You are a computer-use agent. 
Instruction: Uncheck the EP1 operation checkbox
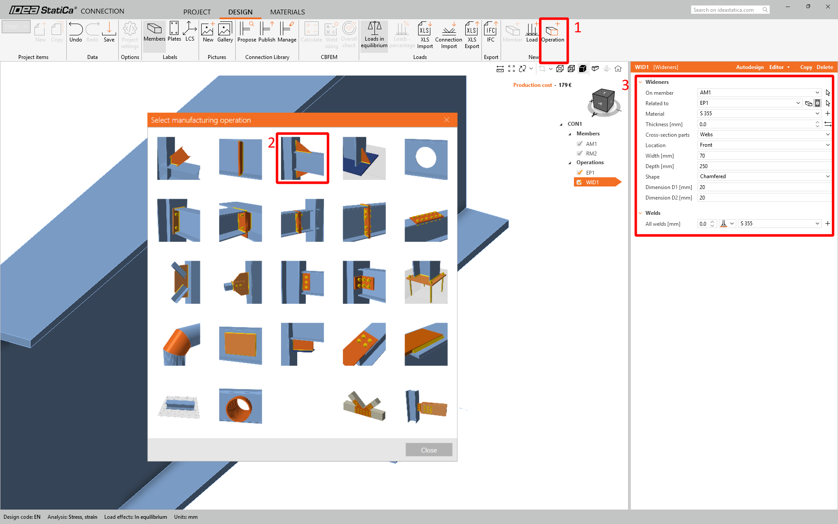click(x=580, y=172)
